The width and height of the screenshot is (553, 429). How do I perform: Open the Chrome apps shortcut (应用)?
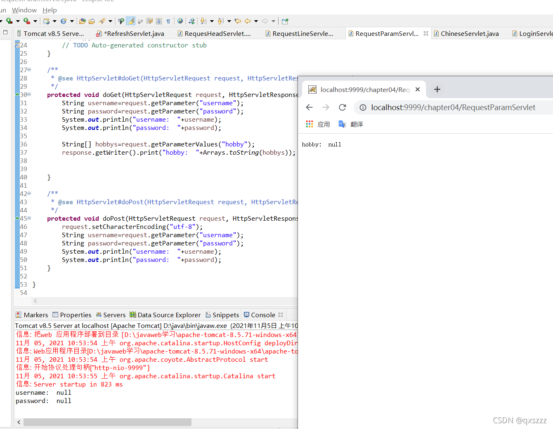318,124
